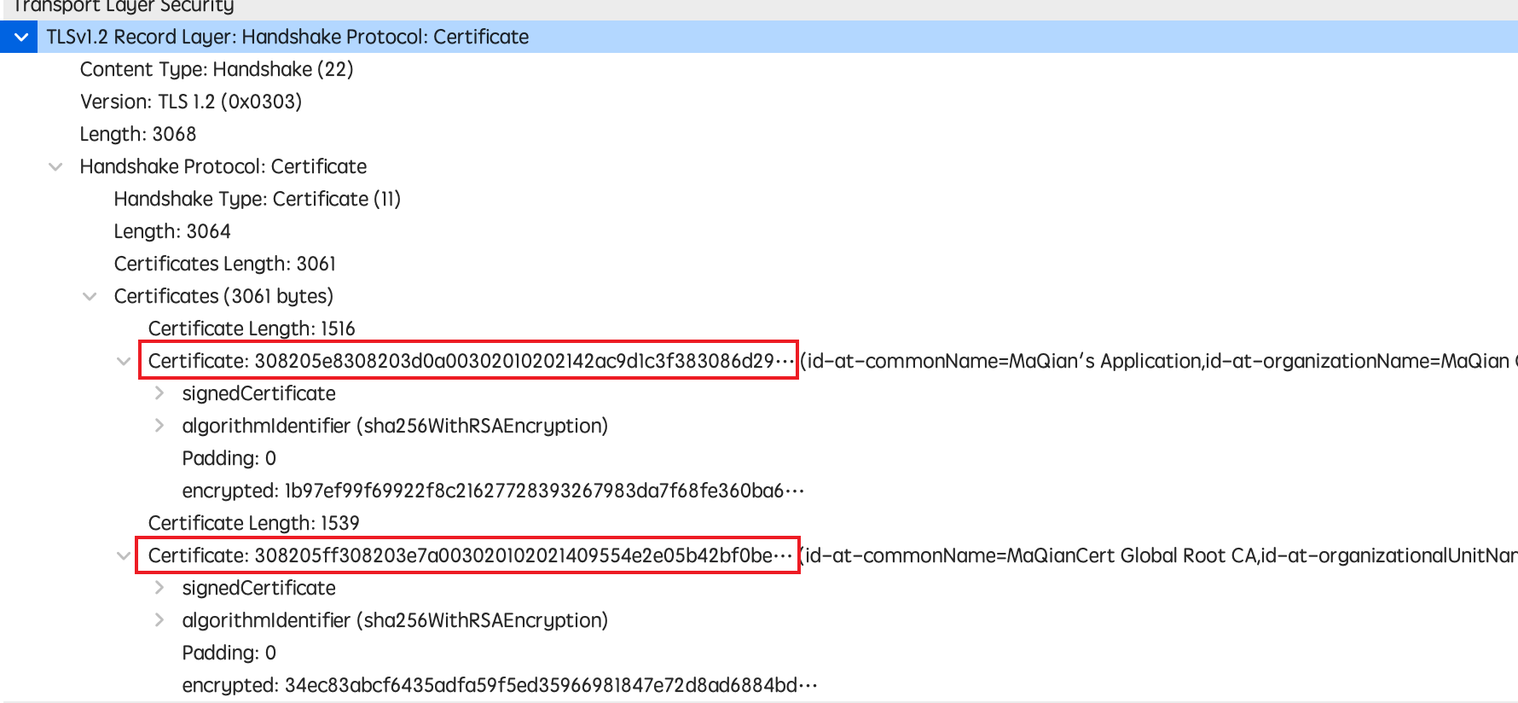This screenshot has width=1518, height=703.
Task: Select encrypted value starting 1b97ef99f69922f8
Action: coord(493,491)
